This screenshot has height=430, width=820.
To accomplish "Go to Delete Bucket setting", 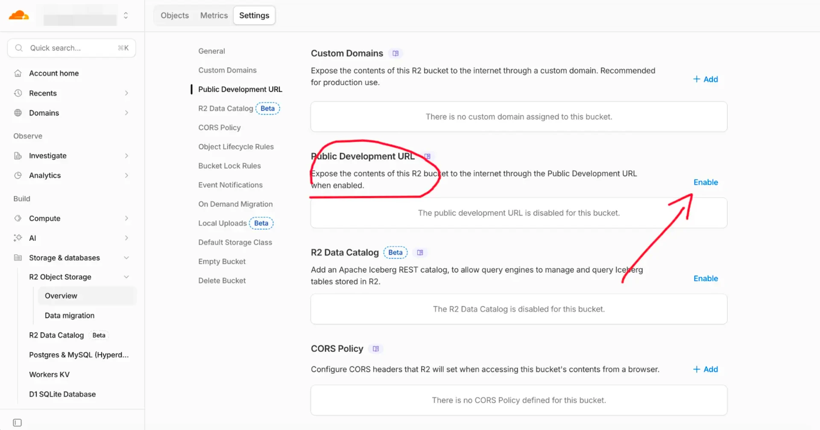I will point(222,281).
